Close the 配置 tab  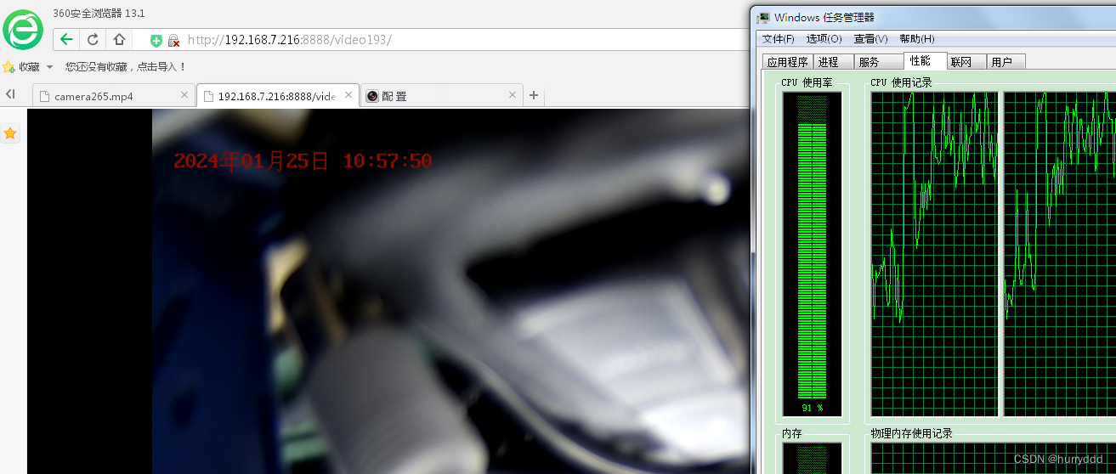[x=513, y=95]
